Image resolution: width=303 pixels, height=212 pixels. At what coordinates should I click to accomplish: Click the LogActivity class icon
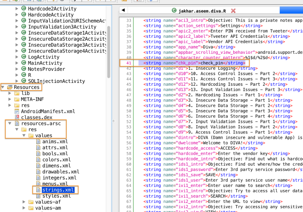[x=23, y=57]
